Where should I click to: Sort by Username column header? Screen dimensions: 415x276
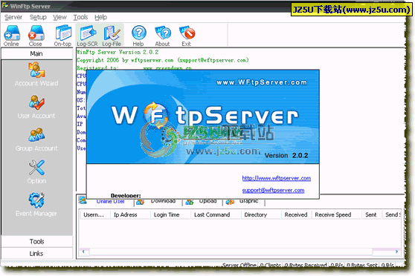pyautogui.click(x=95, y=214)
